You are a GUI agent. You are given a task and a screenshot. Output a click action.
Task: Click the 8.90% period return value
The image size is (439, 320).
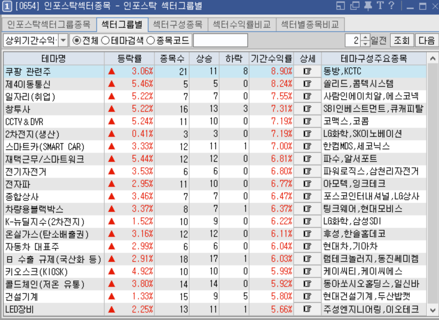(281, 71)
